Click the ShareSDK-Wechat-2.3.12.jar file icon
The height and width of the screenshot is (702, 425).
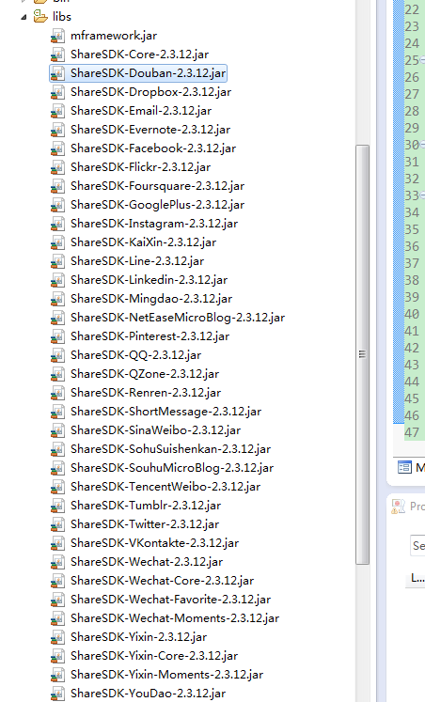[x=57, y=562]
